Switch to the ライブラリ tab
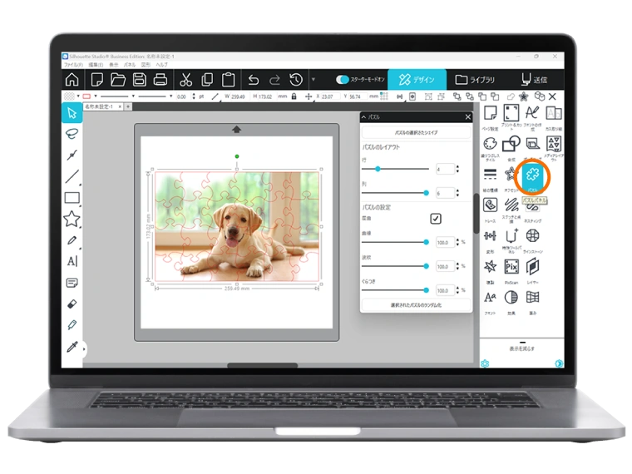The height and width of the screenshot is (474, 632). (x=475, y=80)
